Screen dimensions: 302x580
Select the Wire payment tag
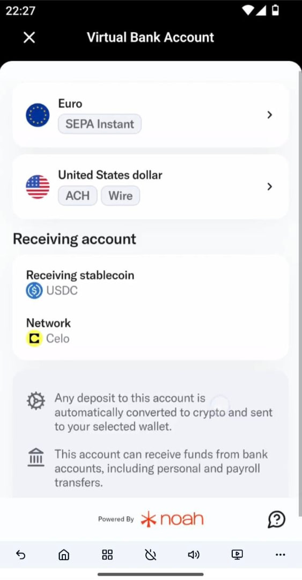click(120, 196)
